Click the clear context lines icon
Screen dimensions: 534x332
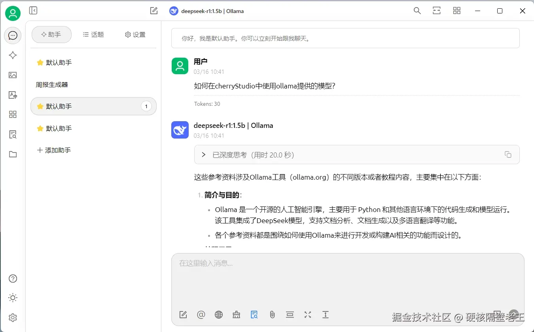point(290,315)
